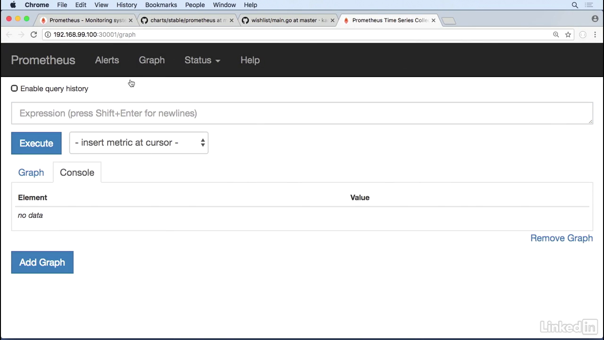Open the Chrome application menu

point(37,5)
